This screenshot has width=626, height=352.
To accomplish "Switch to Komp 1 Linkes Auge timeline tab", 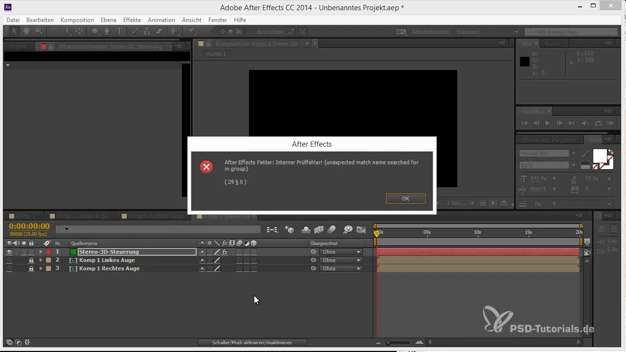I will point(81,216).
